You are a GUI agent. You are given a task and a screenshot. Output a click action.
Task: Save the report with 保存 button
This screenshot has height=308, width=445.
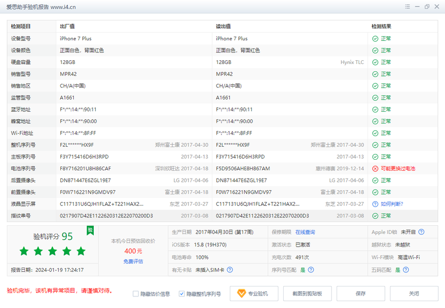(x=361, y=293)
